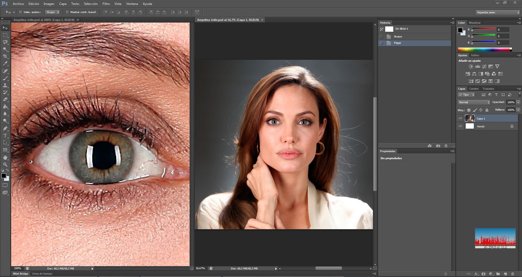Open the Opacidad slider dropdown arrow
The width and height of the screenshot is (522, 277).
[x=518, y=102]
